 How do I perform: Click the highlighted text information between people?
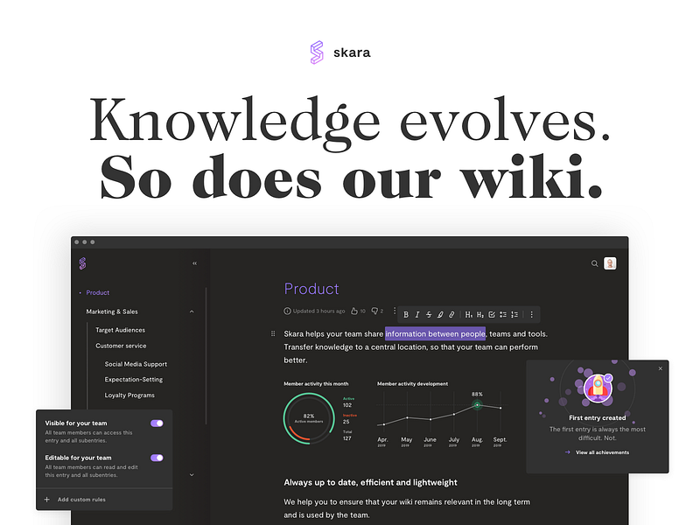[435, 334]
